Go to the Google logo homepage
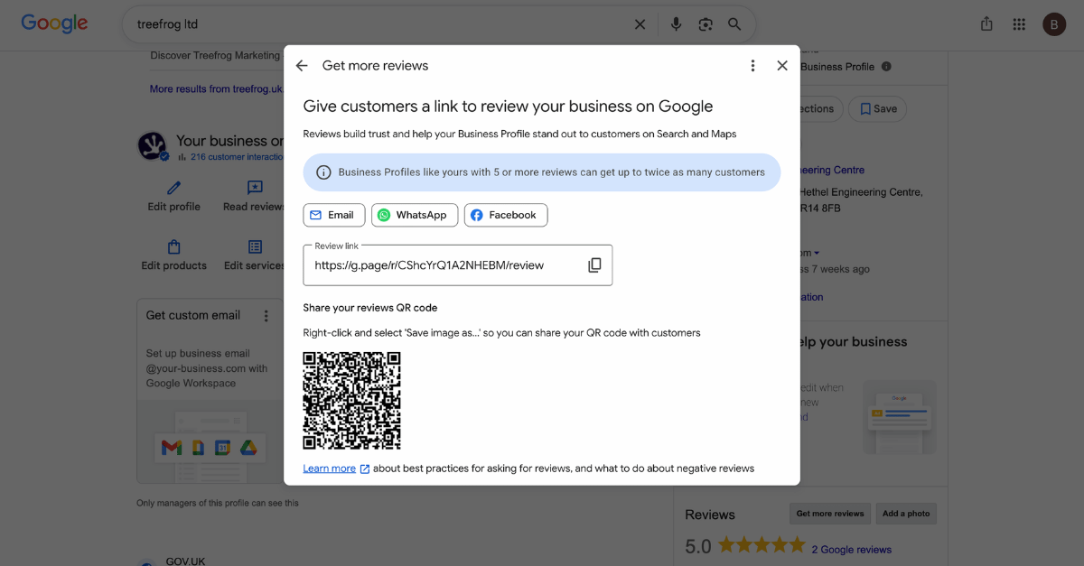 (x=54, y=23)
